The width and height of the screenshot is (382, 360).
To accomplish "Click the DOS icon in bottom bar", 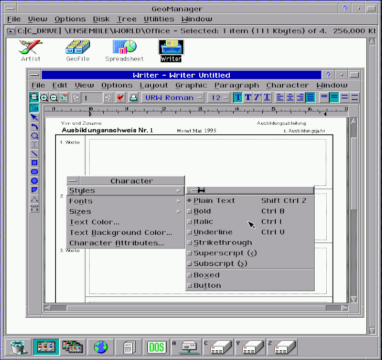I will (x=157, y=347).
